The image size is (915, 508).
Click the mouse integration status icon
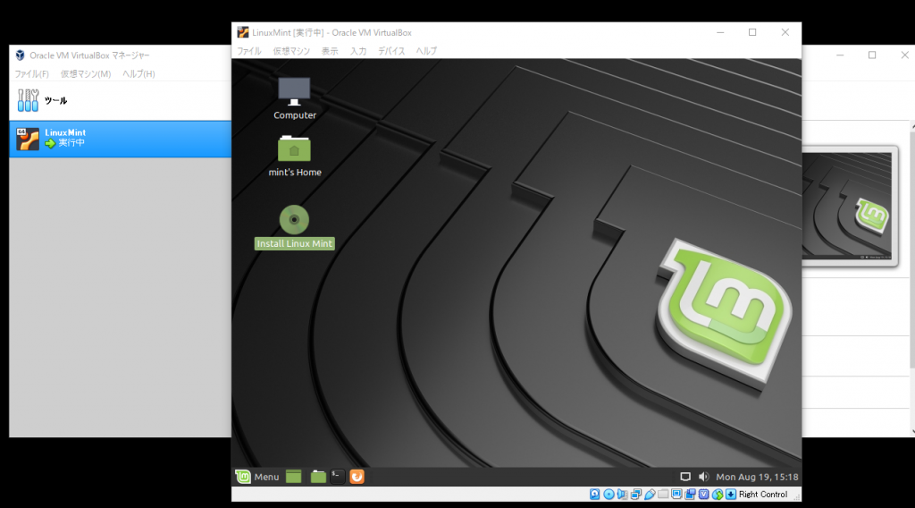coord(718,494)
